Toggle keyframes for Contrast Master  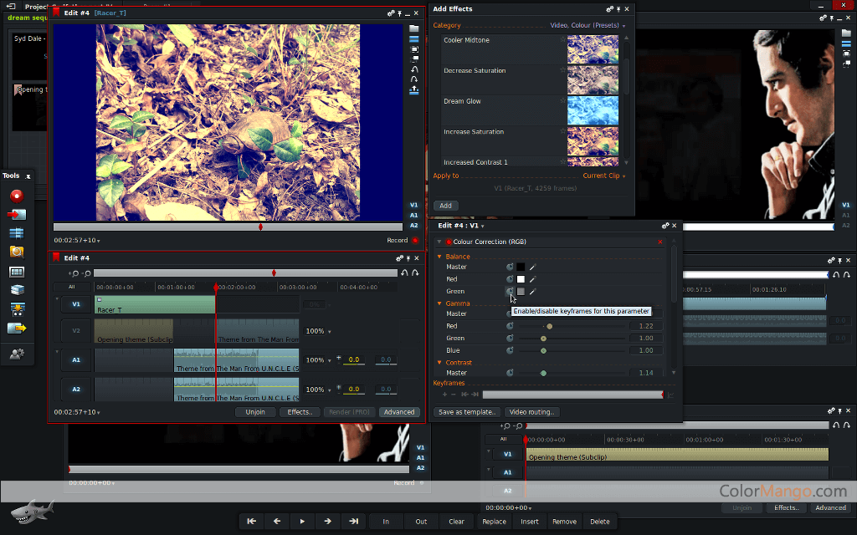510,373
